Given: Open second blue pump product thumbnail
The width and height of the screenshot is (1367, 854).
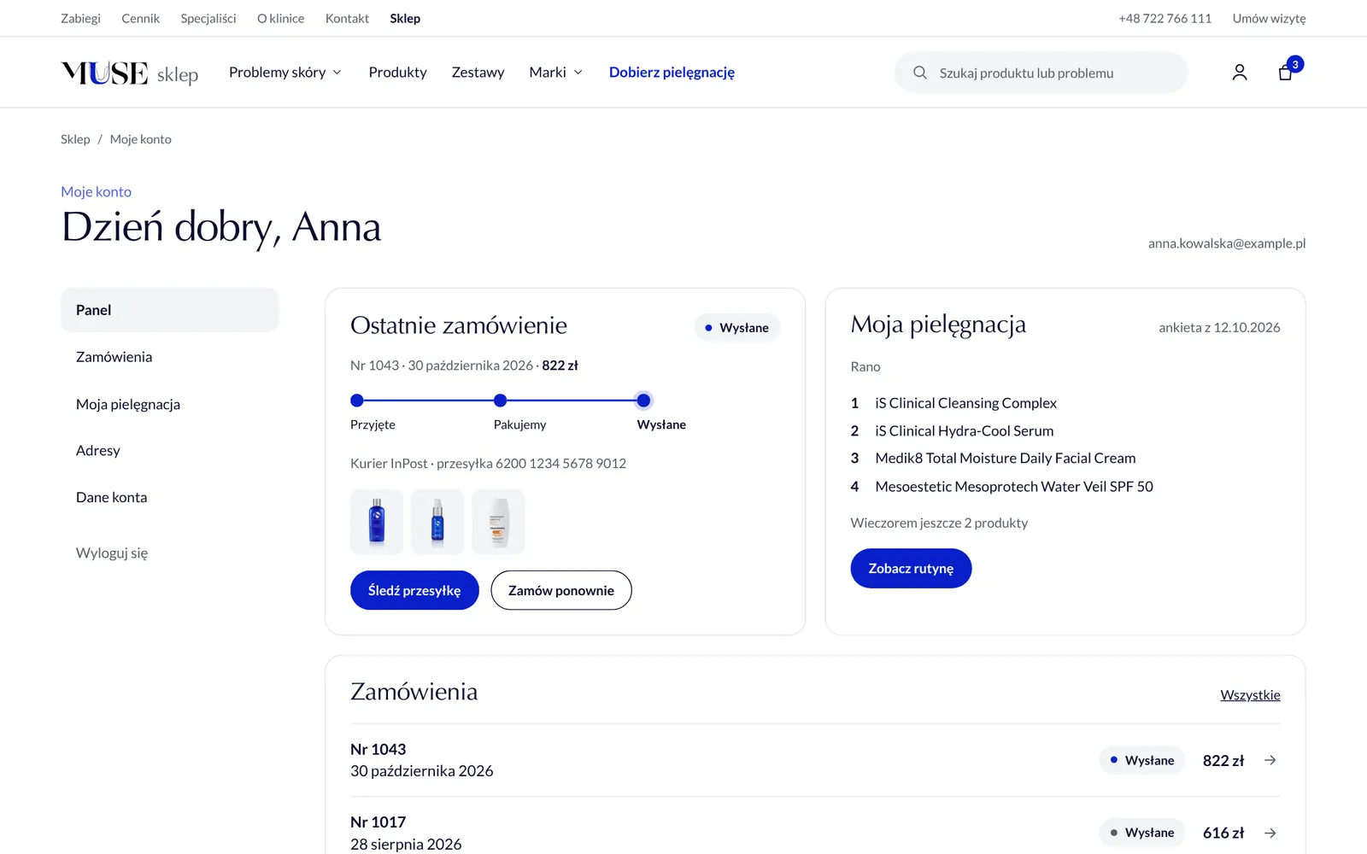Looking at the screenshot, I should click(x=437, y=522).
